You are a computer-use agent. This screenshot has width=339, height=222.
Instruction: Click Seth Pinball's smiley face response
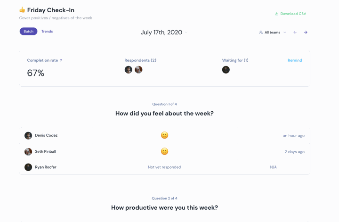[164, 151]
